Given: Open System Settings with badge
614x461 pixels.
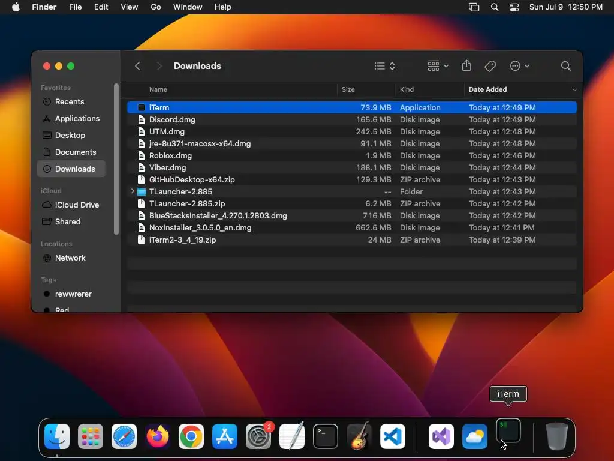Looking at the screenshot, I should coord(258,436).
